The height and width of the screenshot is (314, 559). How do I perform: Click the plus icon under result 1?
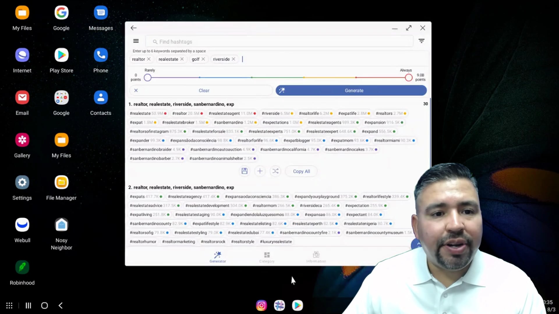(260, 171)
